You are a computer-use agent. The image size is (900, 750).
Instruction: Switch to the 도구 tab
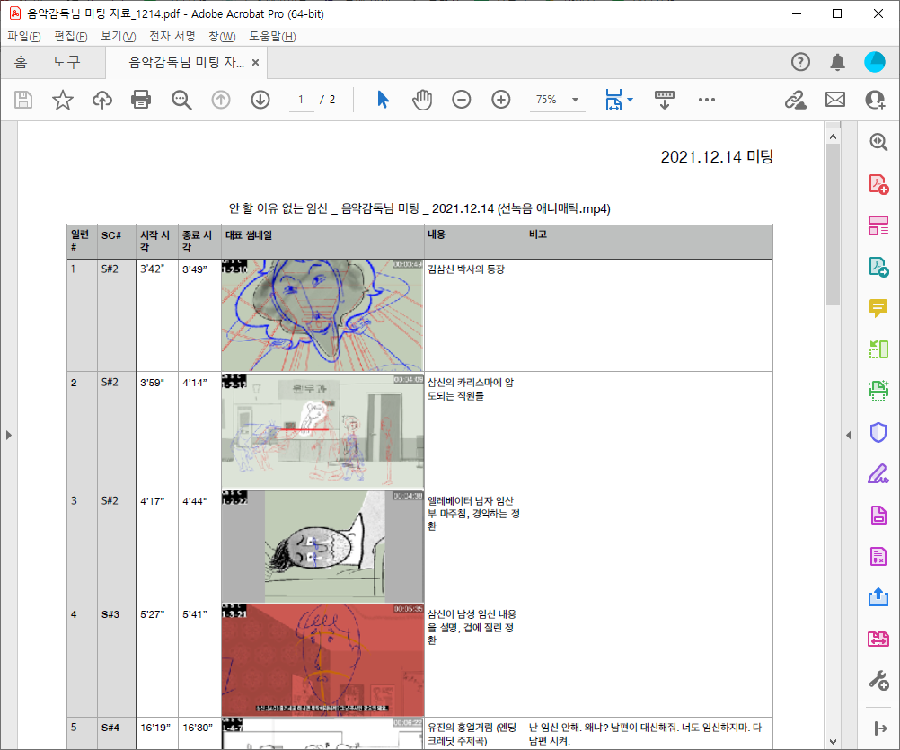coord(66,62)
